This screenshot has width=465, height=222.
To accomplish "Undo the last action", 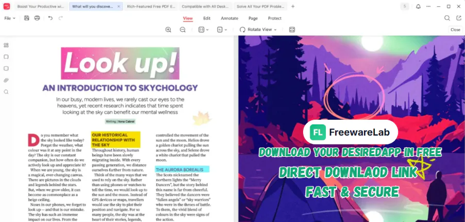I will [51, 18].
